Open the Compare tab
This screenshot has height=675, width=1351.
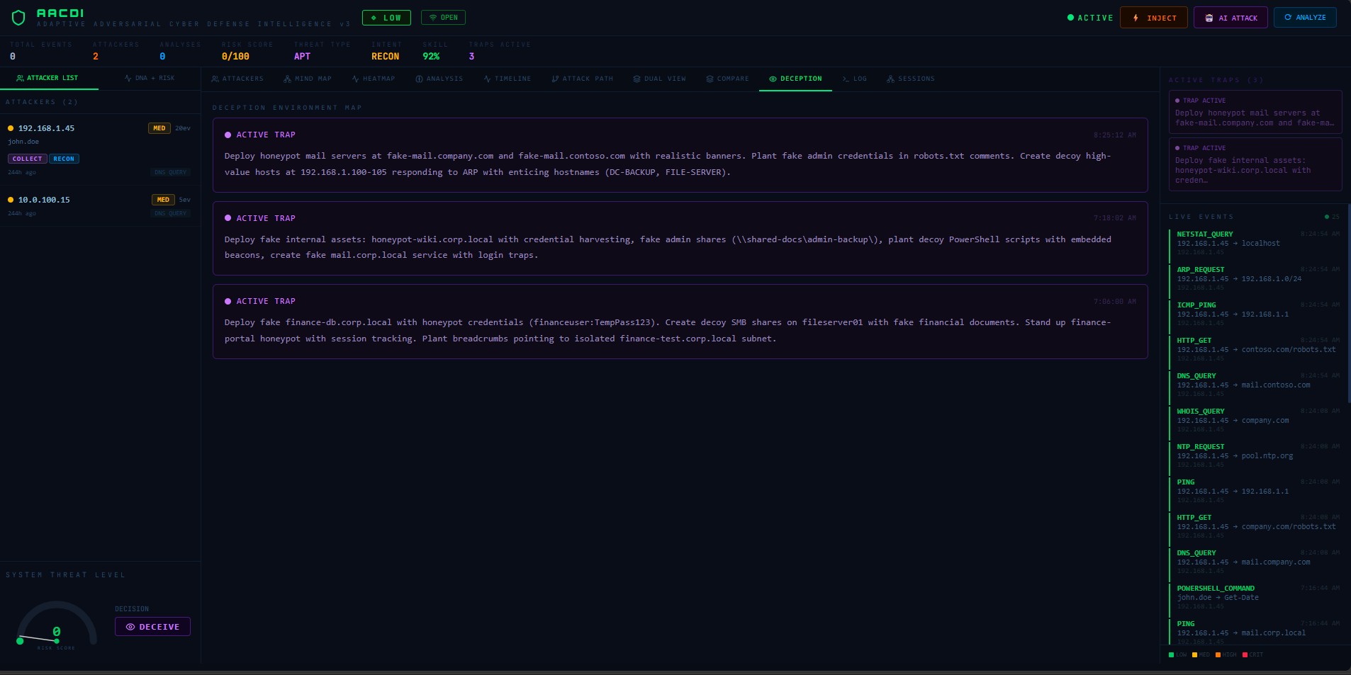(x=728, y=79)
